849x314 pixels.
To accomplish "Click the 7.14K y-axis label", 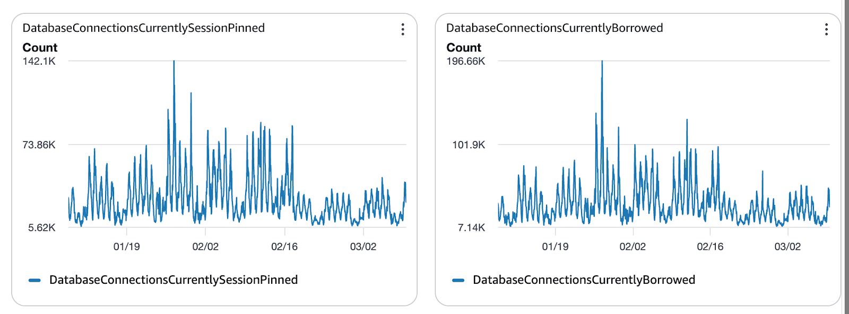I will tap(472, 228).
